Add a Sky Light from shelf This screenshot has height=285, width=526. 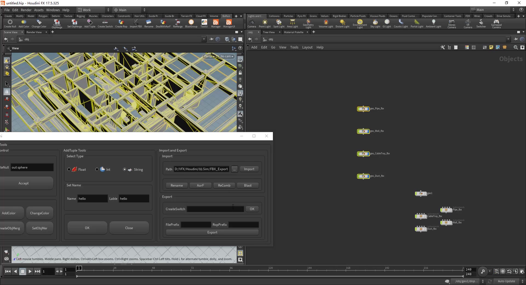375,24
